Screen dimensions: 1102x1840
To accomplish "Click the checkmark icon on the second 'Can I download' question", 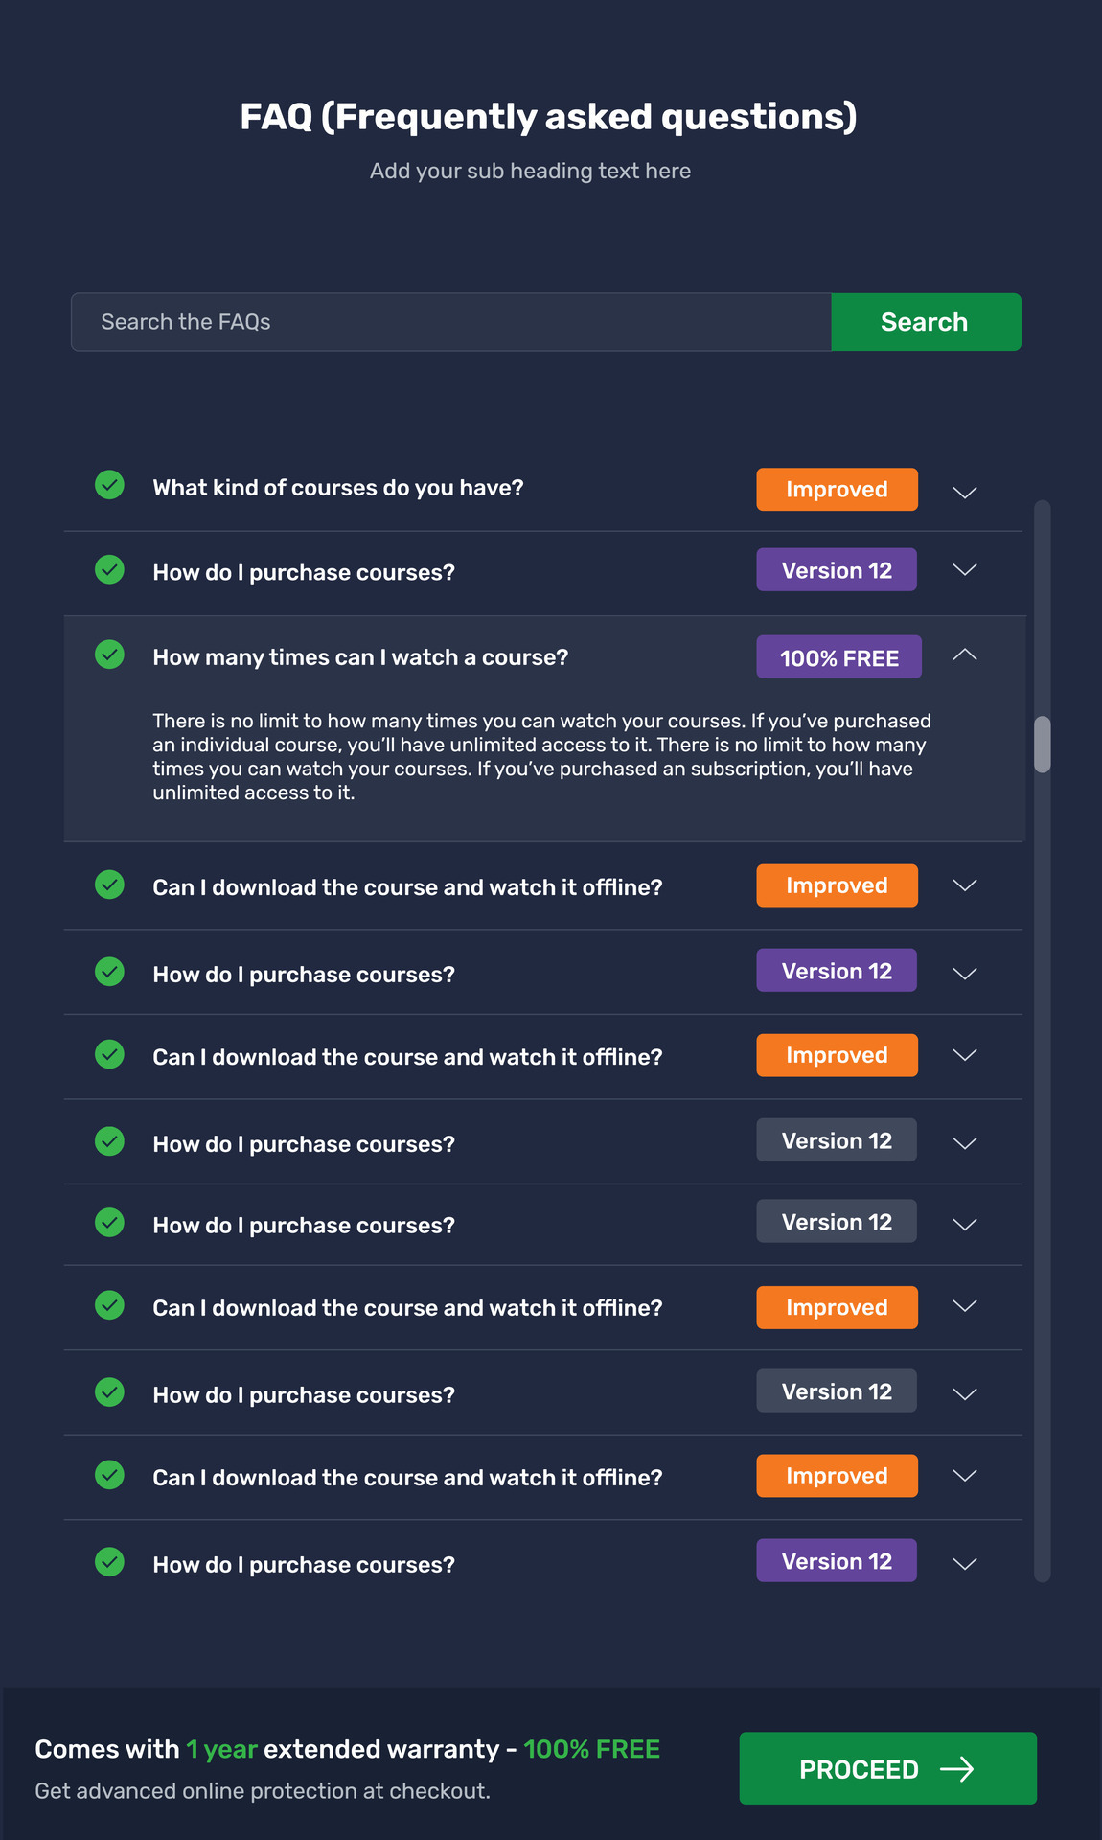I will [x=108, y=1054].
